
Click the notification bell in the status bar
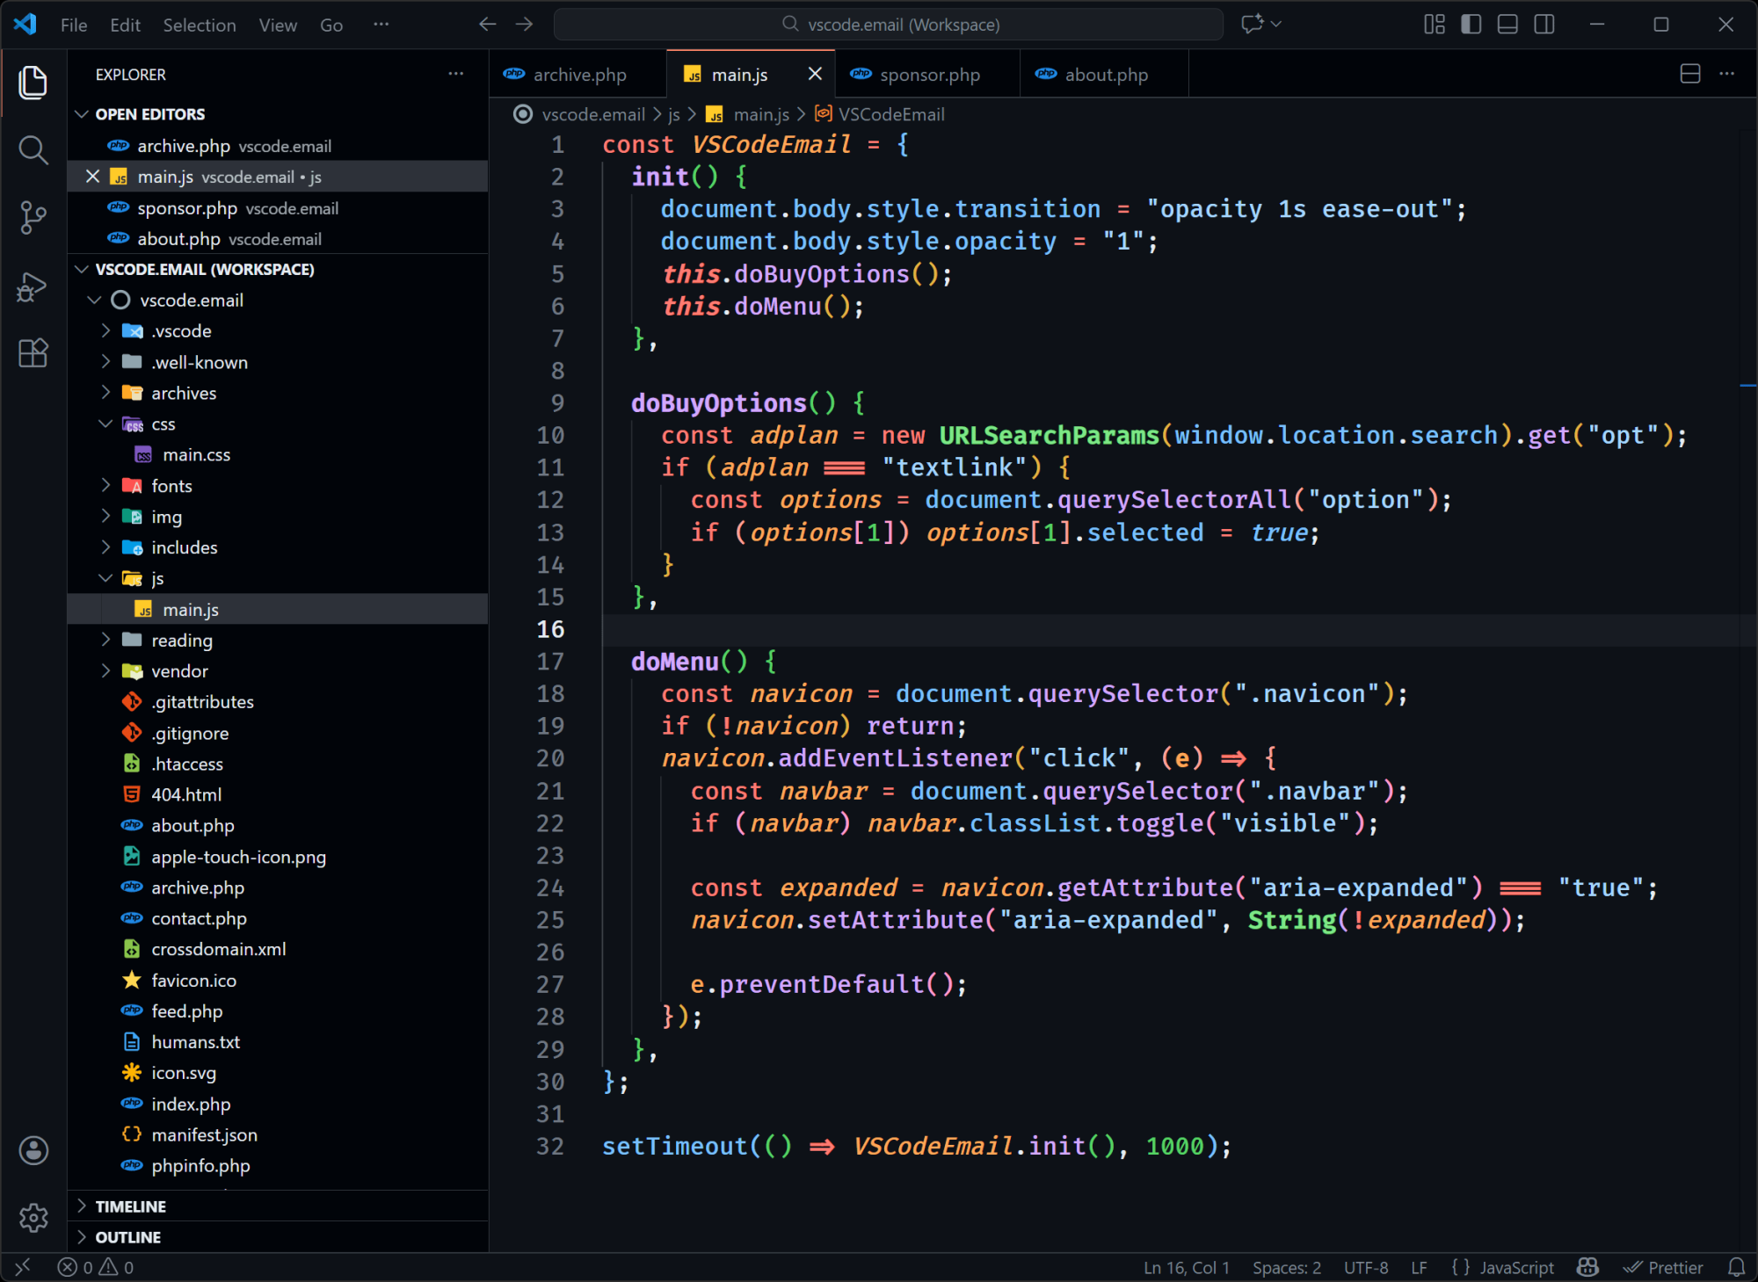(x=1738, y=1267)
